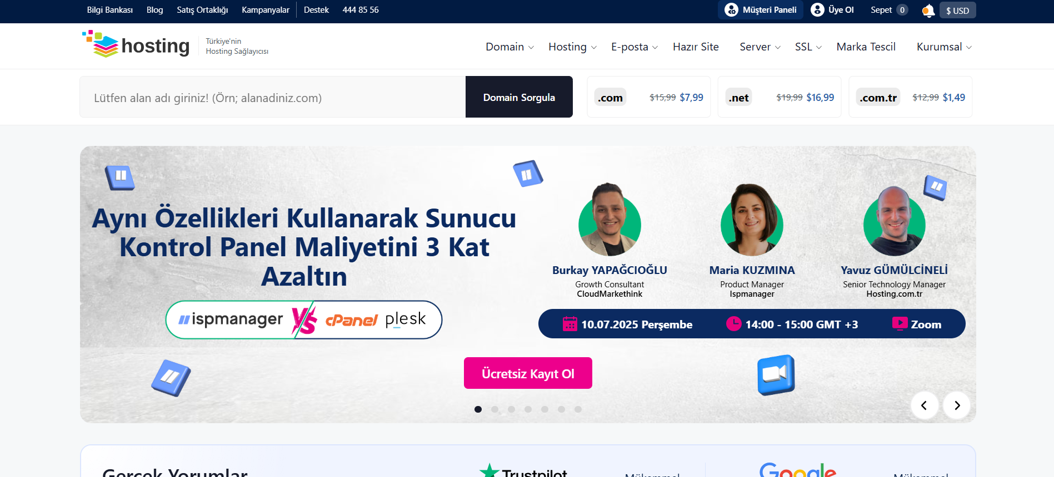Click the Domain Sorgula button
This screenshot has width=1054, height=477.
click(x=519, y=97)
